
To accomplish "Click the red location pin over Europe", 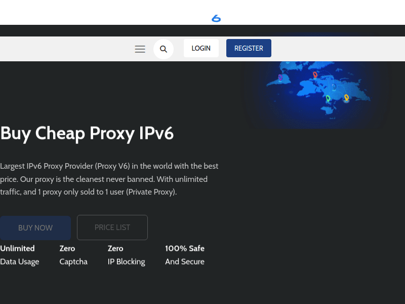I will (314, 74).
